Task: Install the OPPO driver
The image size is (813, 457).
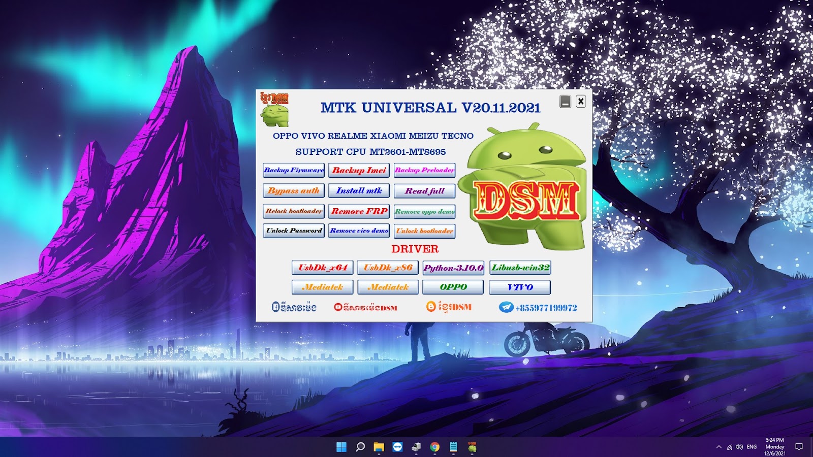Action: coord(453,287)
